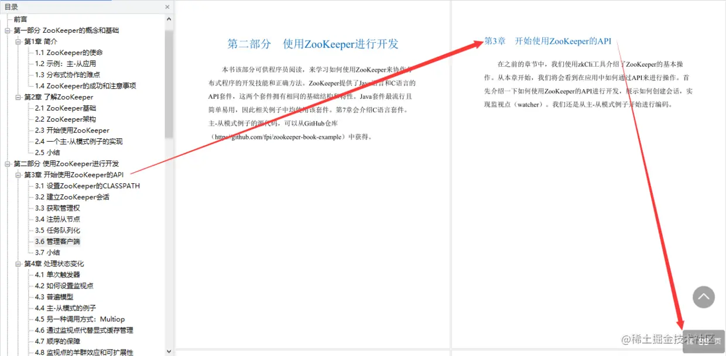Go to 3.5 任务队列化
726x356 pixels.
coord(57,231)
